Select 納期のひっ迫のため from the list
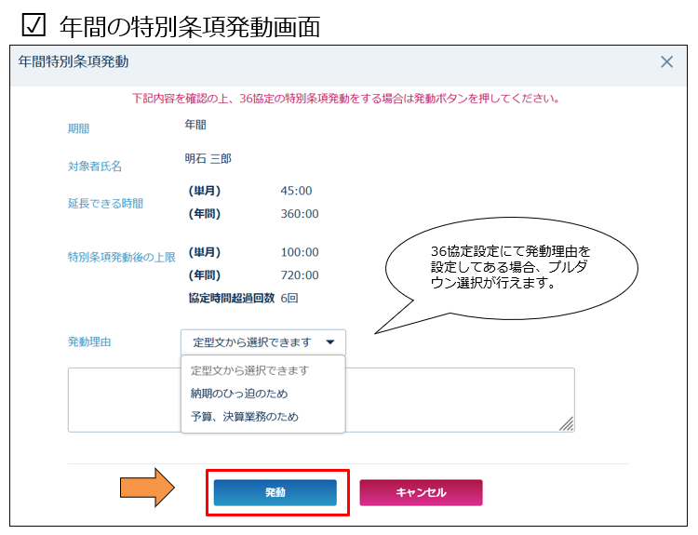 (239, 394)
